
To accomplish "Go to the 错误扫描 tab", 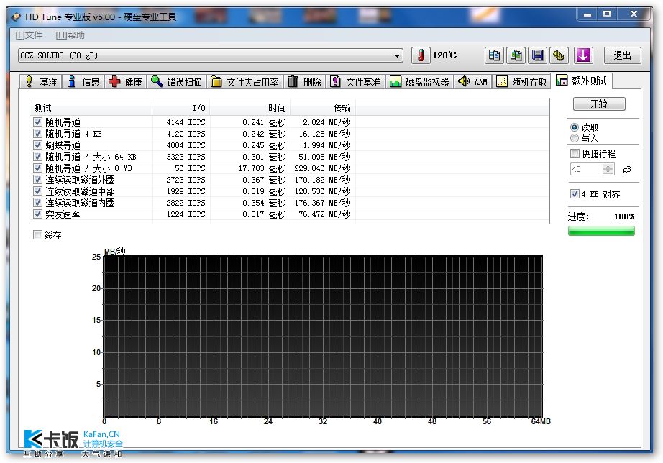I will (177, 82).
